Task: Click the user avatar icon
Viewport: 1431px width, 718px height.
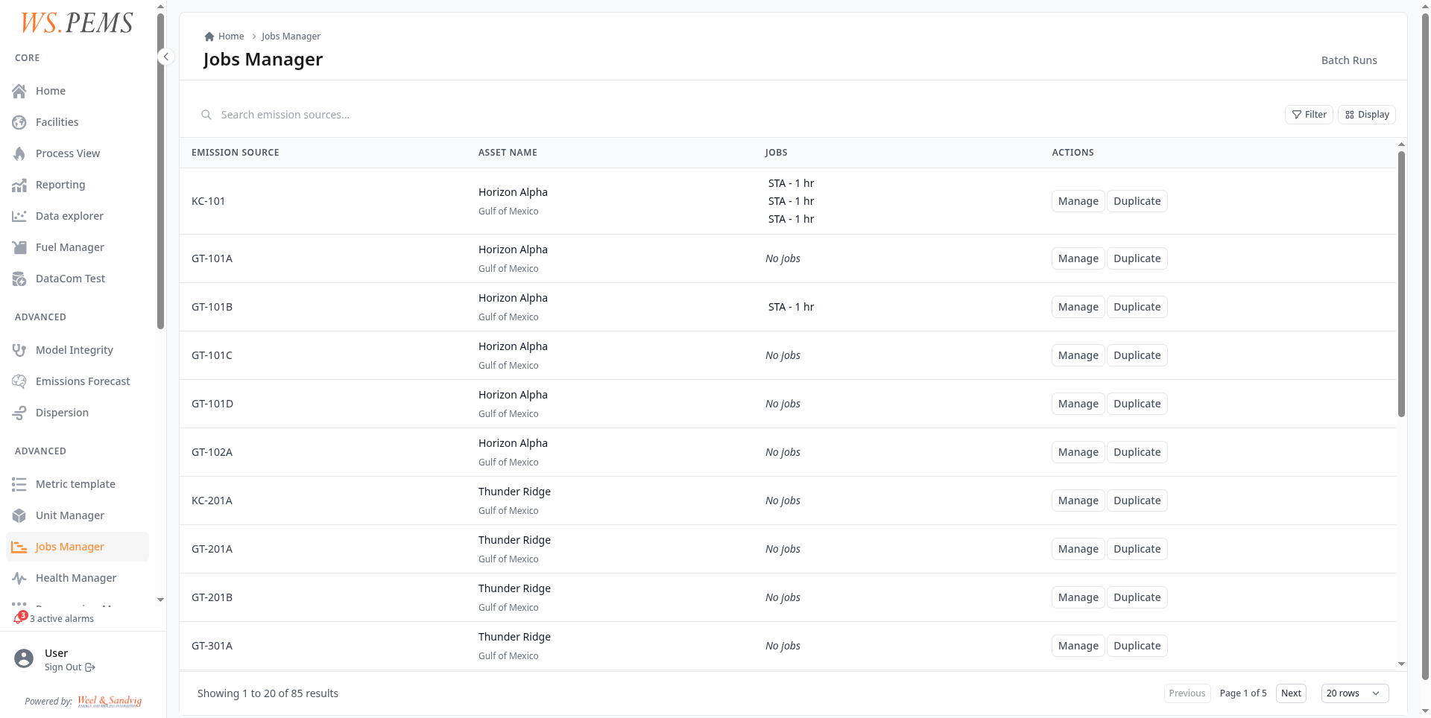Action: (24, 658)
